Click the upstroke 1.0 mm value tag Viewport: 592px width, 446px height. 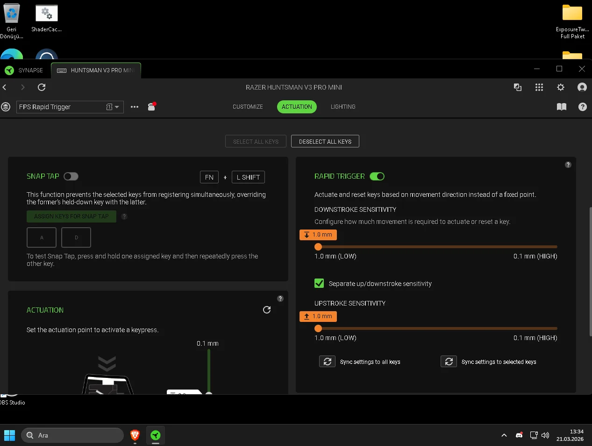tap(318, 316)
